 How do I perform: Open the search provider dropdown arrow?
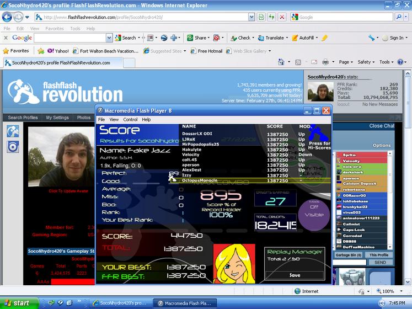406,17
